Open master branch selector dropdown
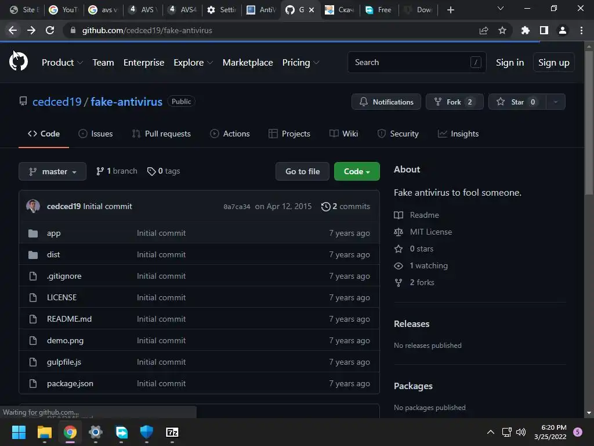The height and width of the screenshot is (446, 594). (53, 171)
